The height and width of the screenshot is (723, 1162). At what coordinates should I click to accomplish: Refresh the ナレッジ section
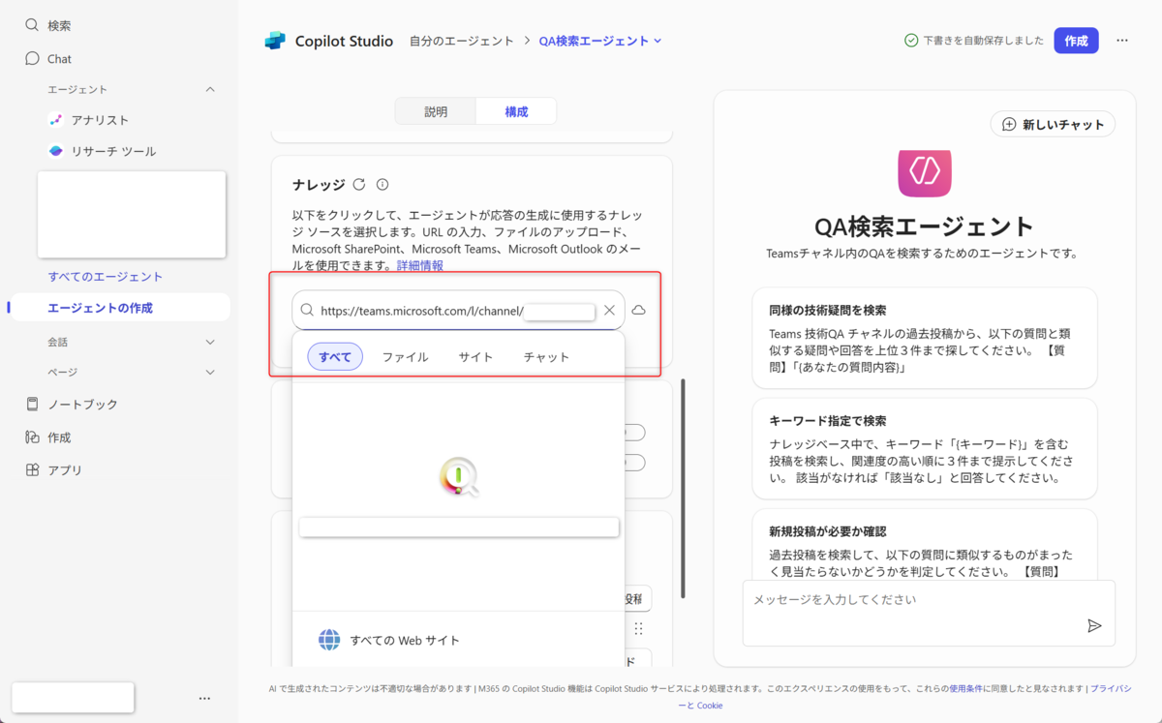click(359, 184)
